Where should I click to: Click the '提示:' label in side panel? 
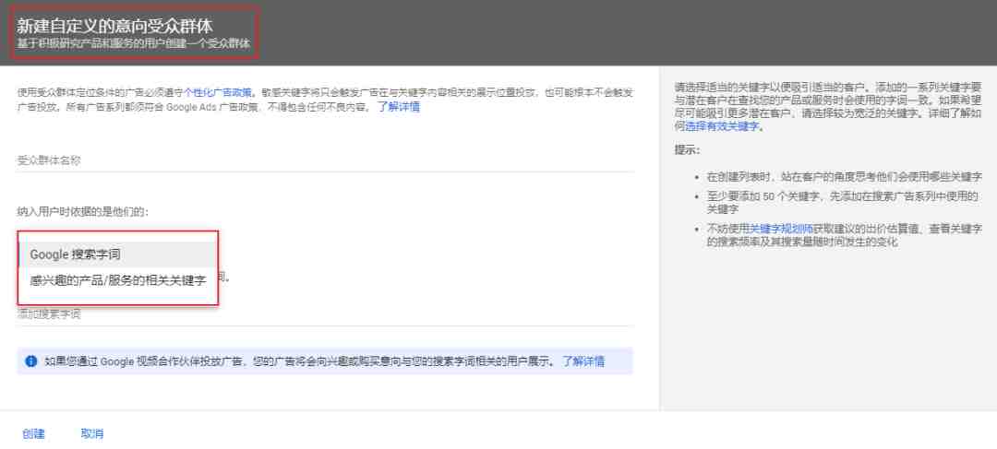point(687,150)
